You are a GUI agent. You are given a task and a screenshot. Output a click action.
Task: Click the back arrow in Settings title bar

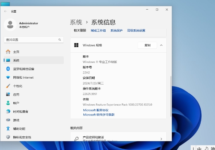tap(5, 11)
